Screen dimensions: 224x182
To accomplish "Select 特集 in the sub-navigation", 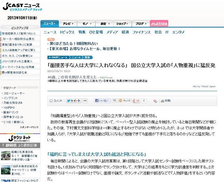I will pos(82,32).
